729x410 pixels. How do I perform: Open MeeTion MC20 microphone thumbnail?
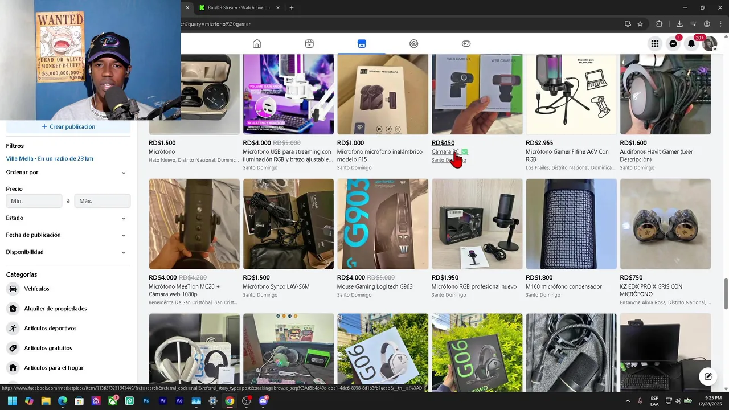(194, 224)
